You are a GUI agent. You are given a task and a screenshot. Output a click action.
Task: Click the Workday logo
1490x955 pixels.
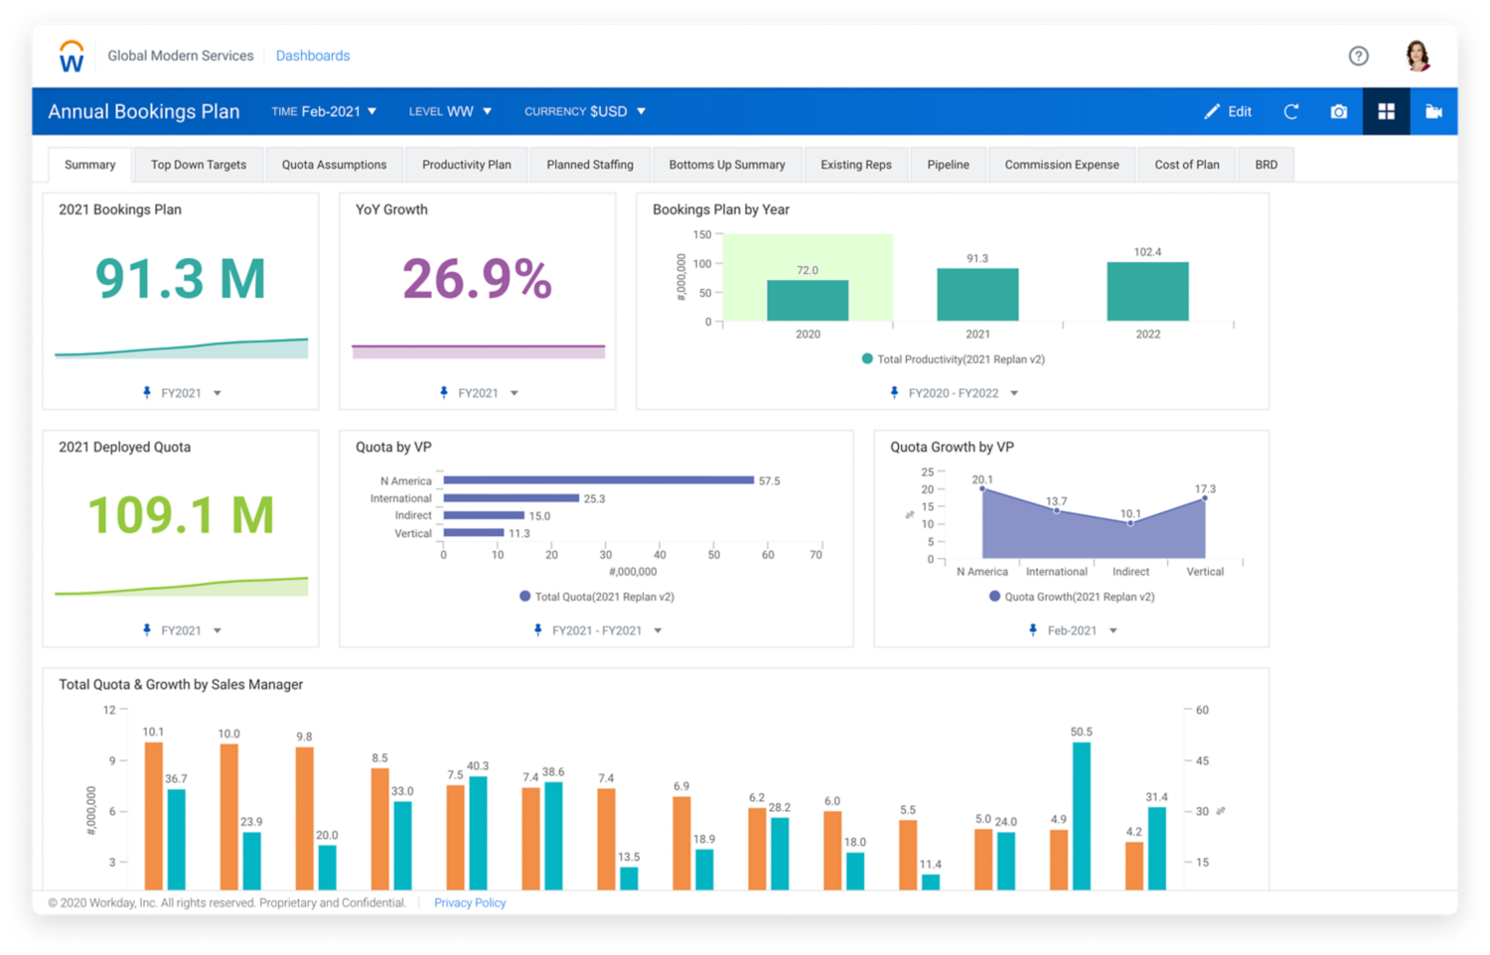click(x=71, y=56)
